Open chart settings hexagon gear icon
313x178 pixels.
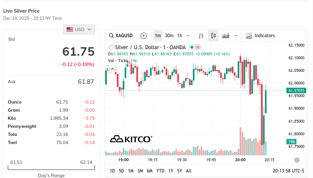297,160
